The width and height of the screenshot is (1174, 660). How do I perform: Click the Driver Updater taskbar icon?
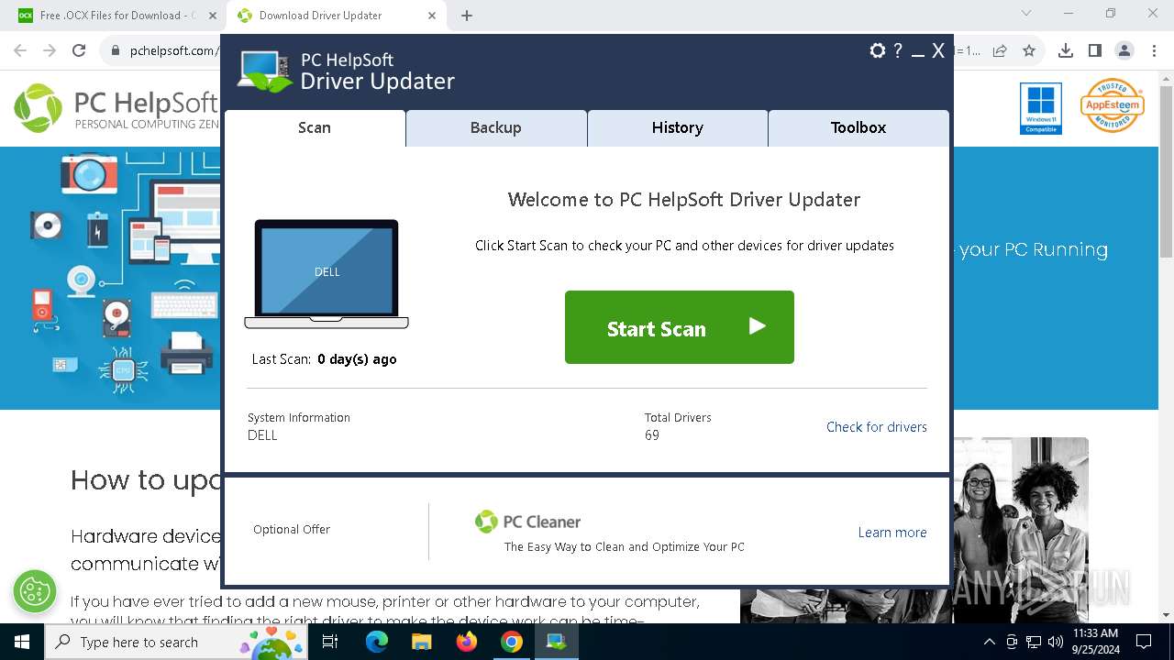coord(557,642)
